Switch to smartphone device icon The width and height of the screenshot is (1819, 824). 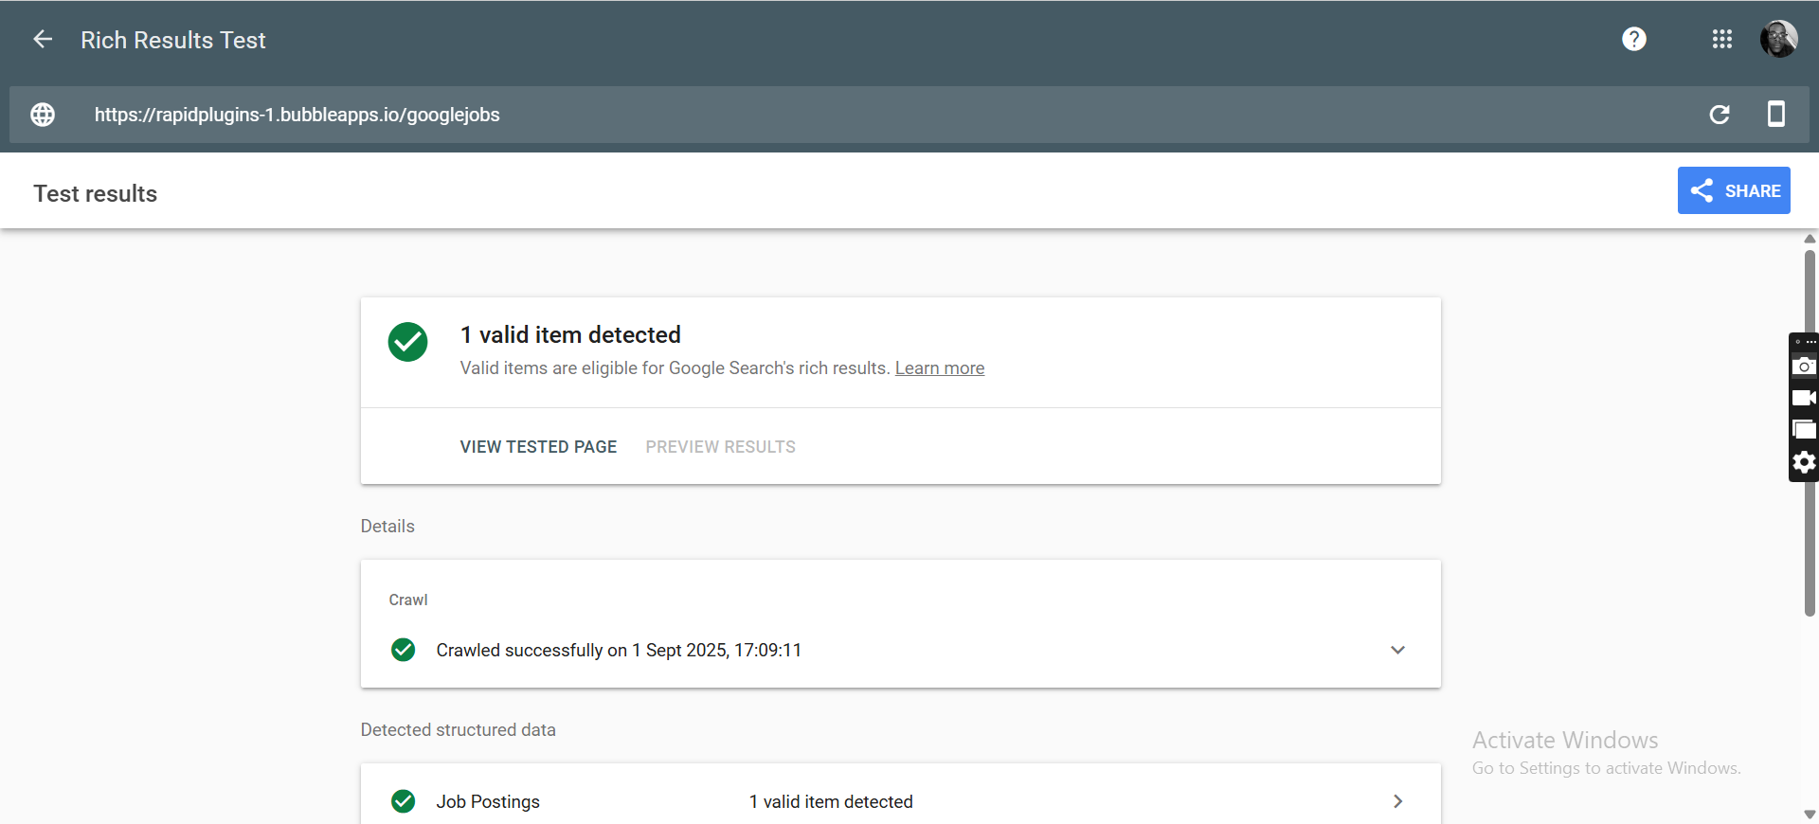pos(1775,115)
